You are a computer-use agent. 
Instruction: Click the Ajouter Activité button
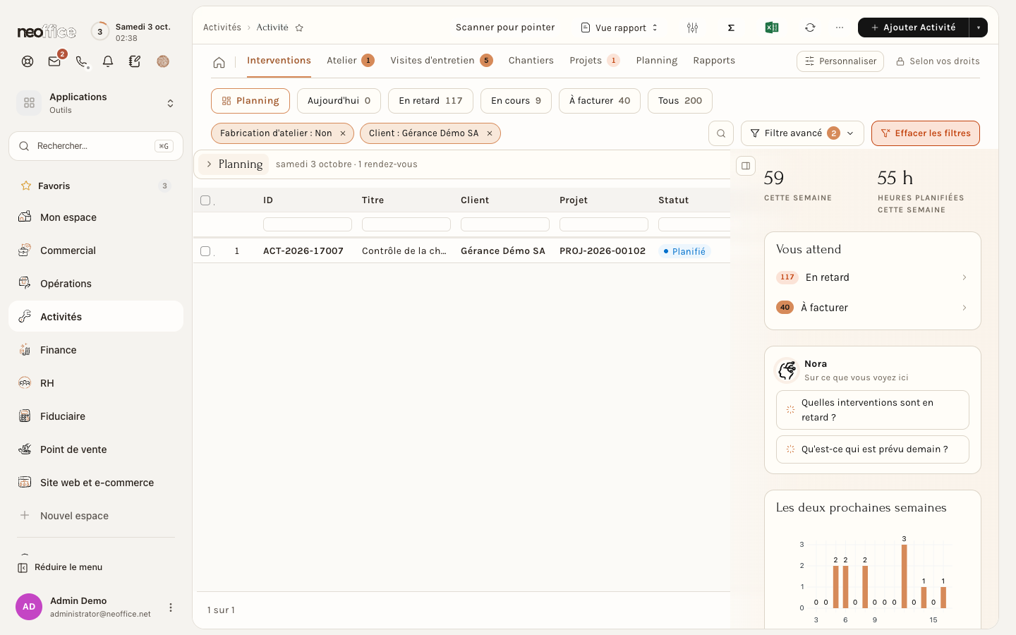914,28
